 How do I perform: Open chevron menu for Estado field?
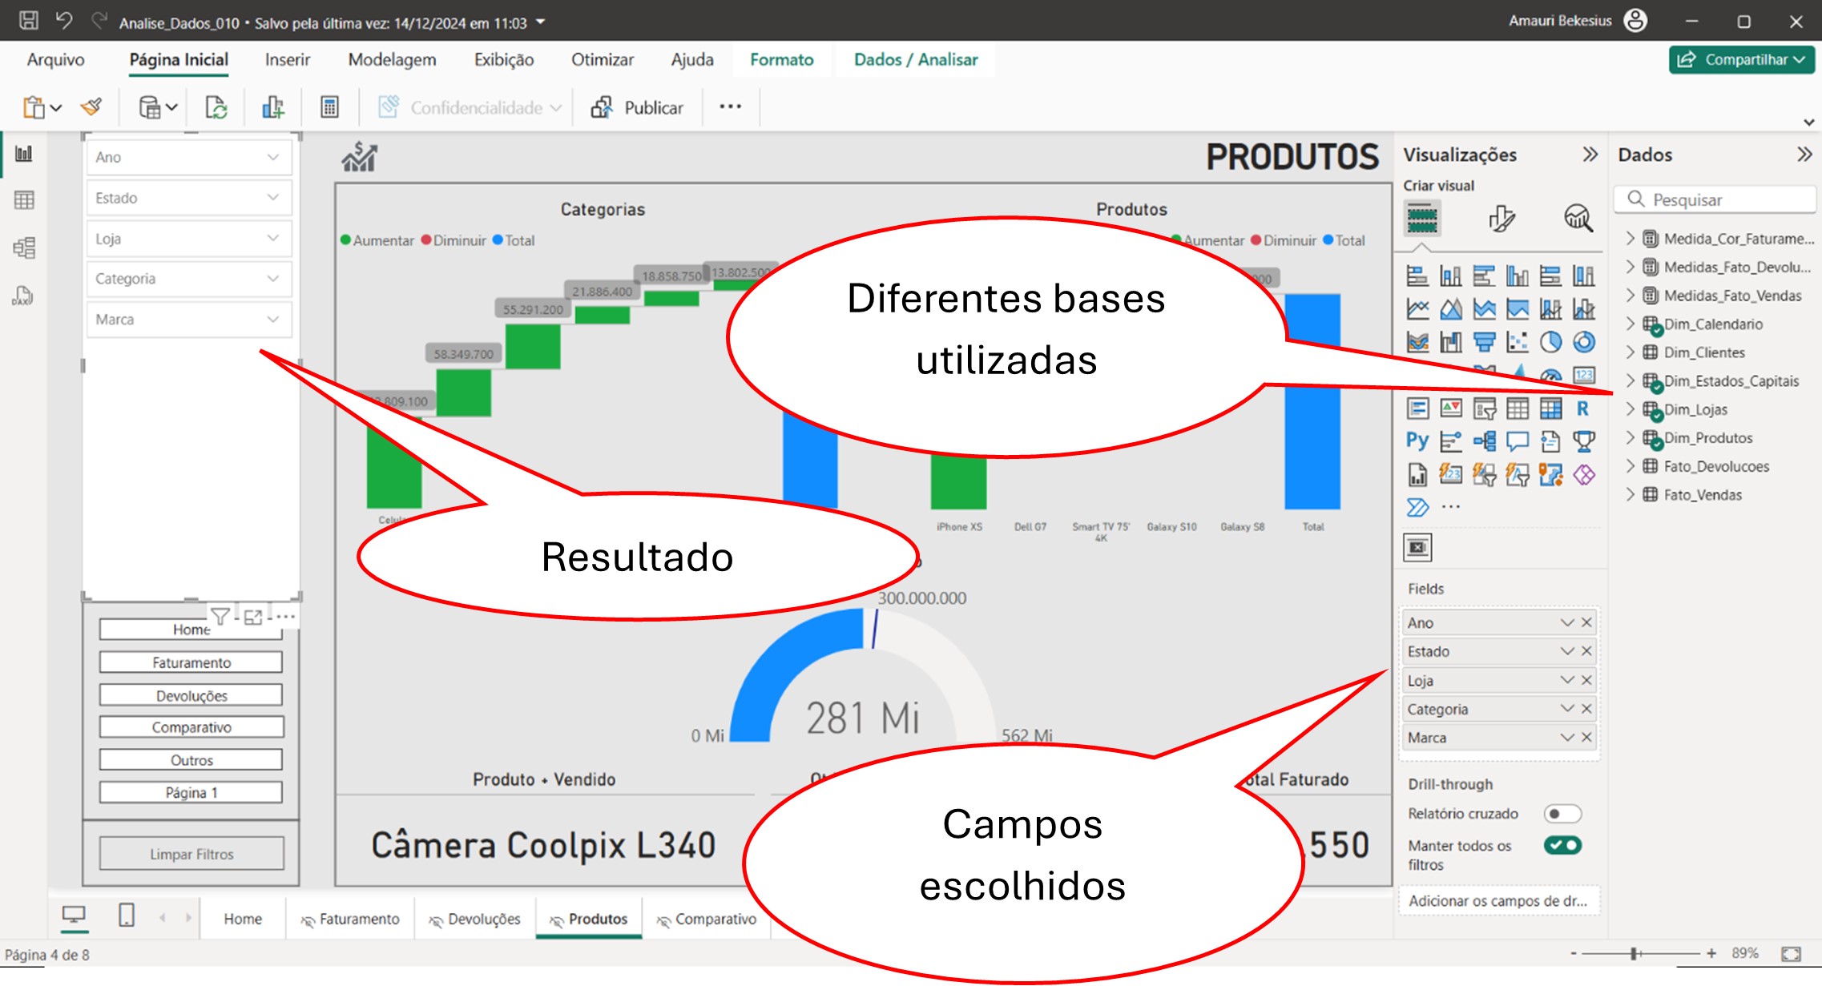pos(1566,651)
